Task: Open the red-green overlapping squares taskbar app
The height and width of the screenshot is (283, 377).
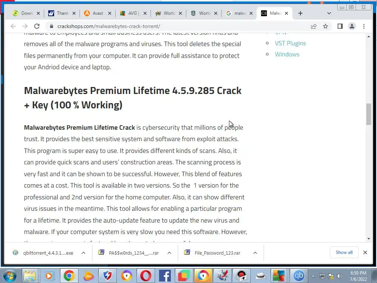Action: tap(184, 276)
